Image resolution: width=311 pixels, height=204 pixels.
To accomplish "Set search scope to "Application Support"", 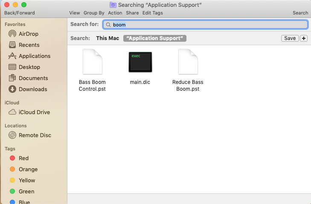I will coord(154,38).
